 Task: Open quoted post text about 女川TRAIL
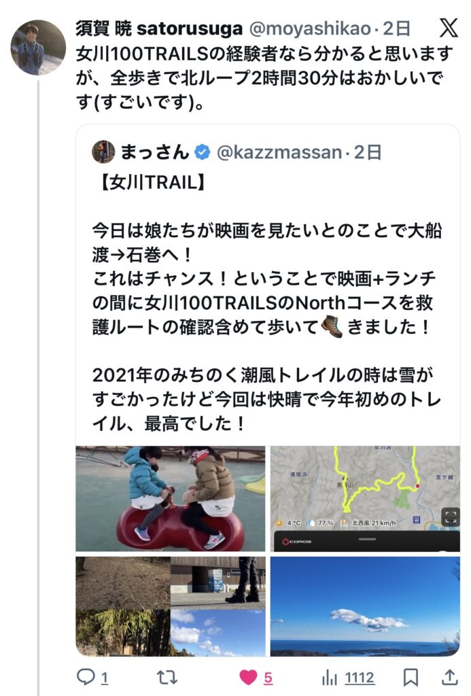click(266, 302)
